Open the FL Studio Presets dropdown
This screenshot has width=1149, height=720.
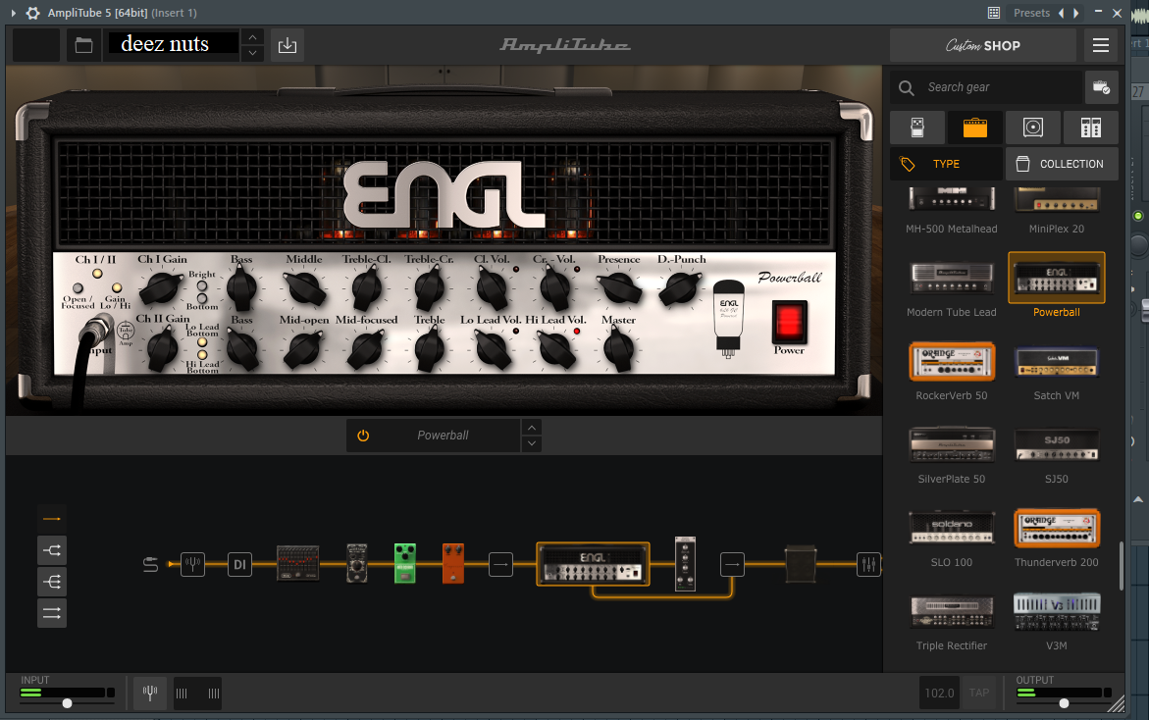click(1031, 13)
